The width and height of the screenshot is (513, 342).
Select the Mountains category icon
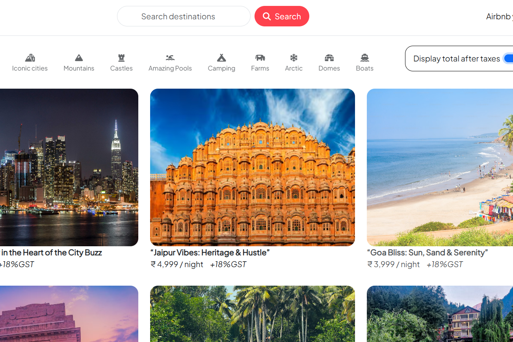(79, 58)
